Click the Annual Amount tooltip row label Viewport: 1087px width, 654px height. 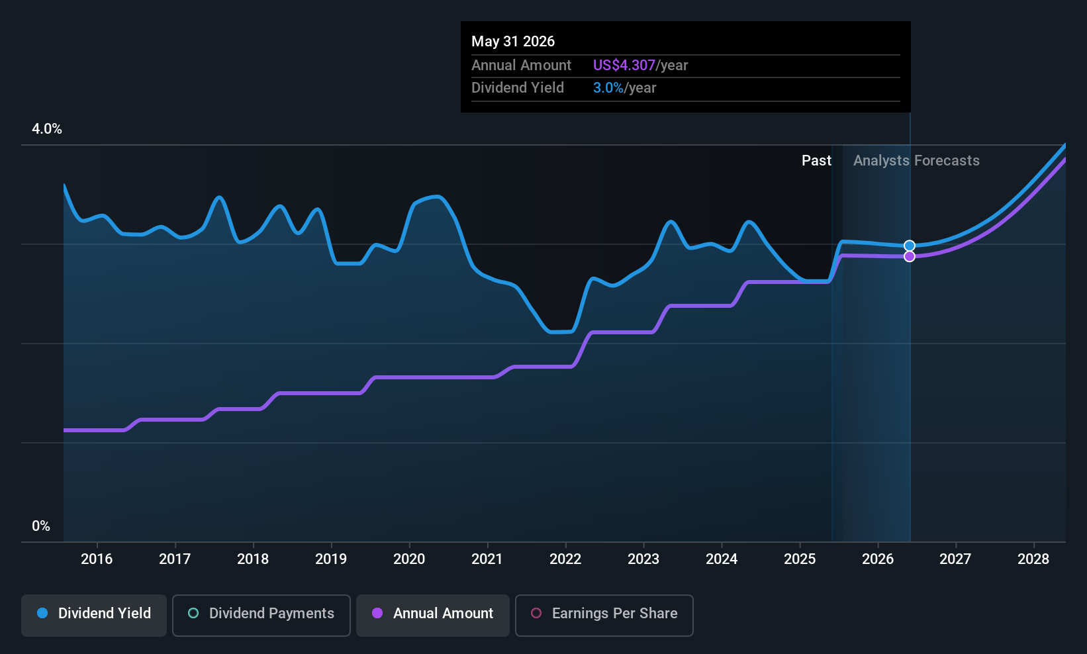(x=521, y=66)
